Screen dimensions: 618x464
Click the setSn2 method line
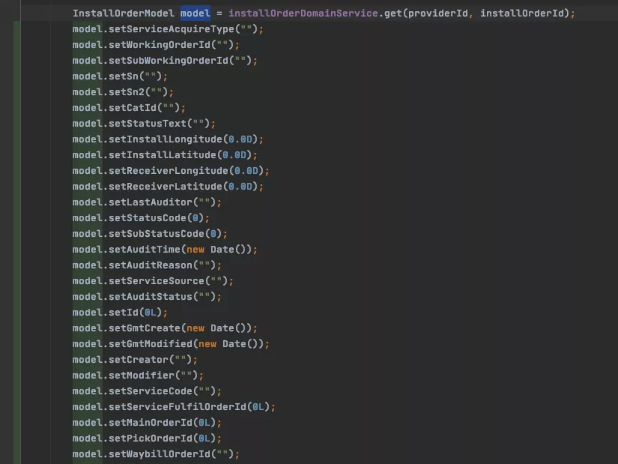[123, 92]
